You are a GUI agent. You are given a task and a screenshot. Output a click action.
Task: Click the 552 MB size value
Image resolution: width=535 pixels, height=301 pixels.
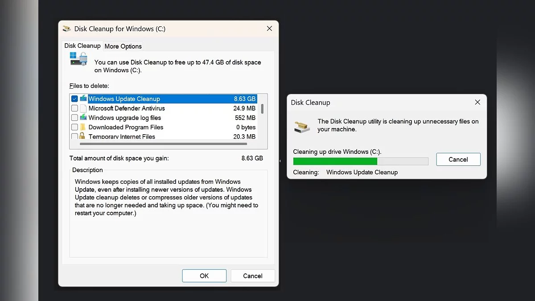[245, 118]
